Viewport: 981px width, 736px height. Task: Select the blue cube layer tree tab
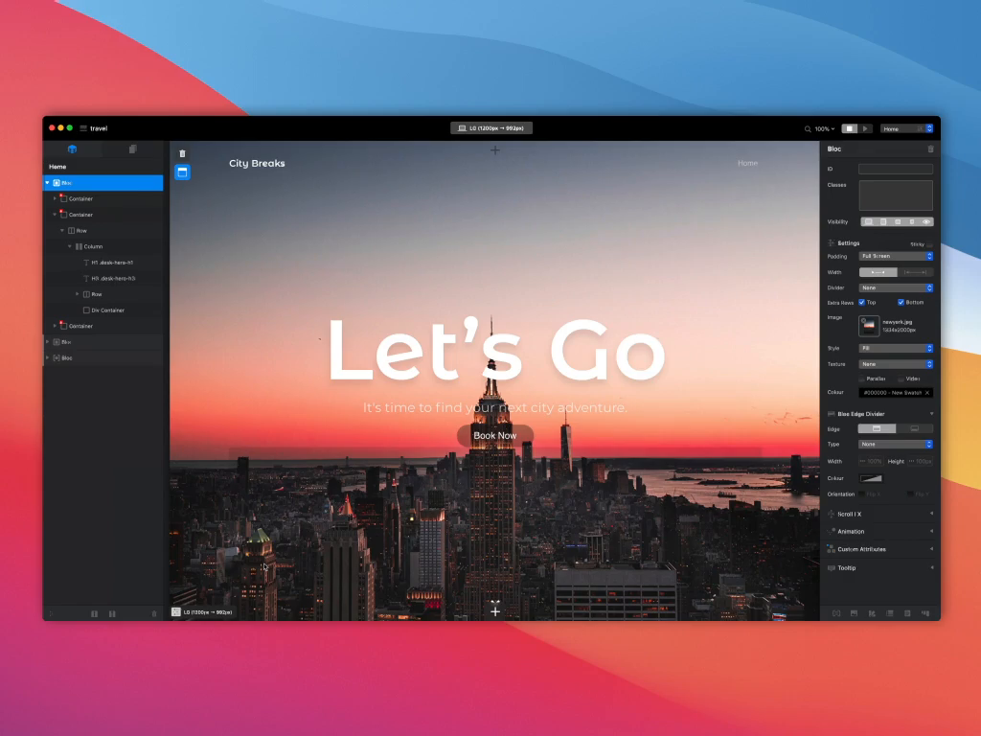pos(72,149)
